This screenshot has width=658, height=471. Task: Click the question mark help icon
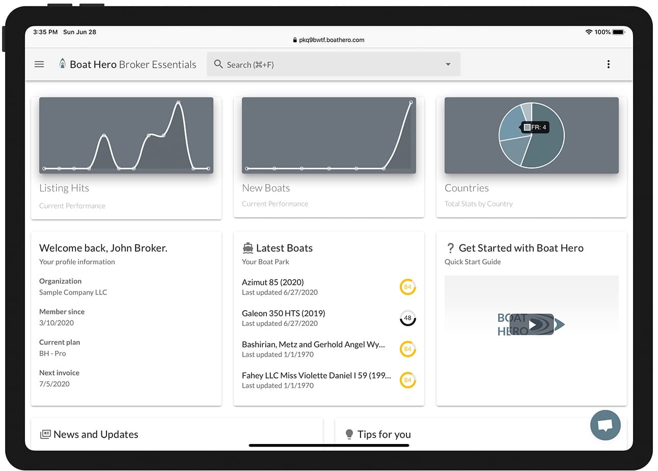coord(450,248)
